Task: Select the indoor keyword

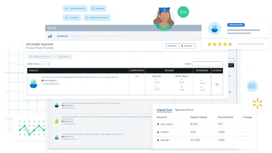Action: [165, 132]
